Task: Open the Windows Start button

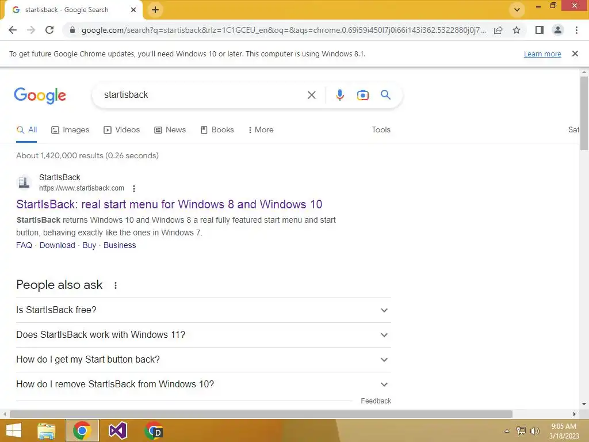Action: (x=14, y=430)
